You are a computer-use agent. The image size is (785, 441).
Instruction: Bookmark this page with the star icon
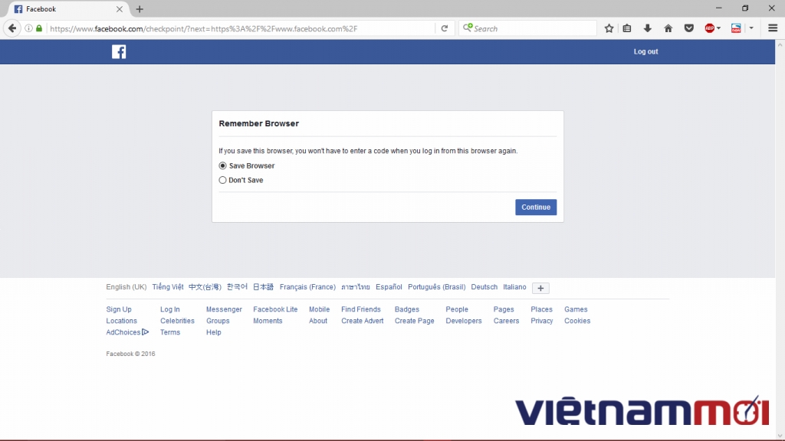point(609,28)
